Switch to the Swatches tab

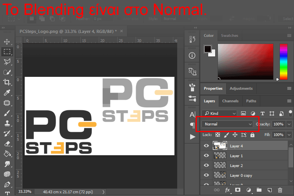tap(229, 35)
